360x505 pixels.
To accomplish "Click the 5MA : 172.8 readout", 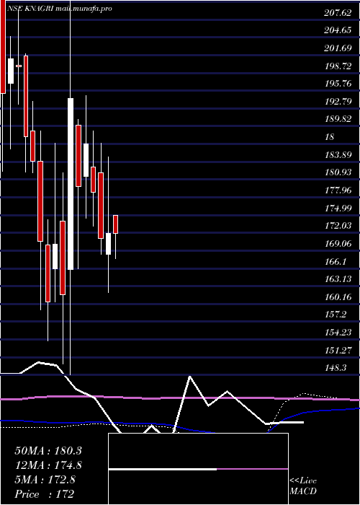I will pyautogui.click(x=45, y=480).
